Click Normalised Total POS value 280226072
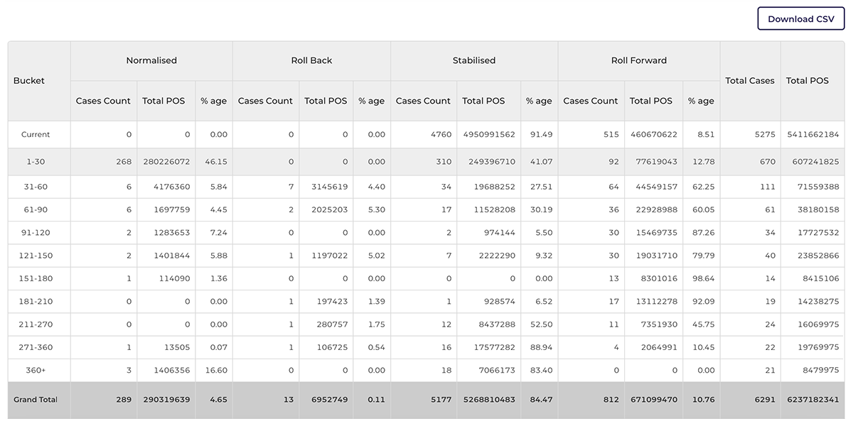 pyautogui.click(x=168, y=161)
